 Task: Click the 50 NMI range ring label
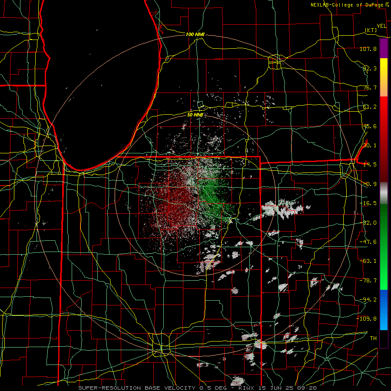pyautogui.click(x=195, y=115)
